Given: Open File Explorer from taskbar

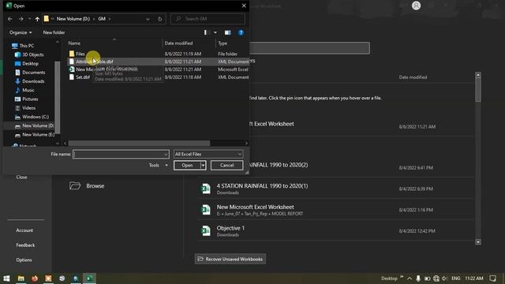Looking at the screenshot, I should click(21, 278).
